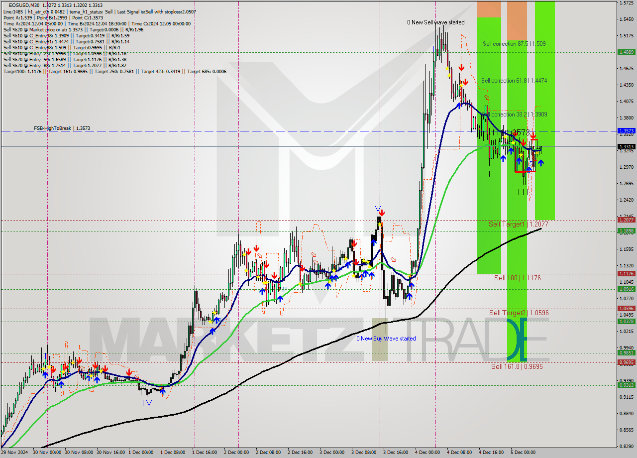
Task: Select the 'Sell 161.8 | 0.9695' label
Action: (x=517, y=366)
